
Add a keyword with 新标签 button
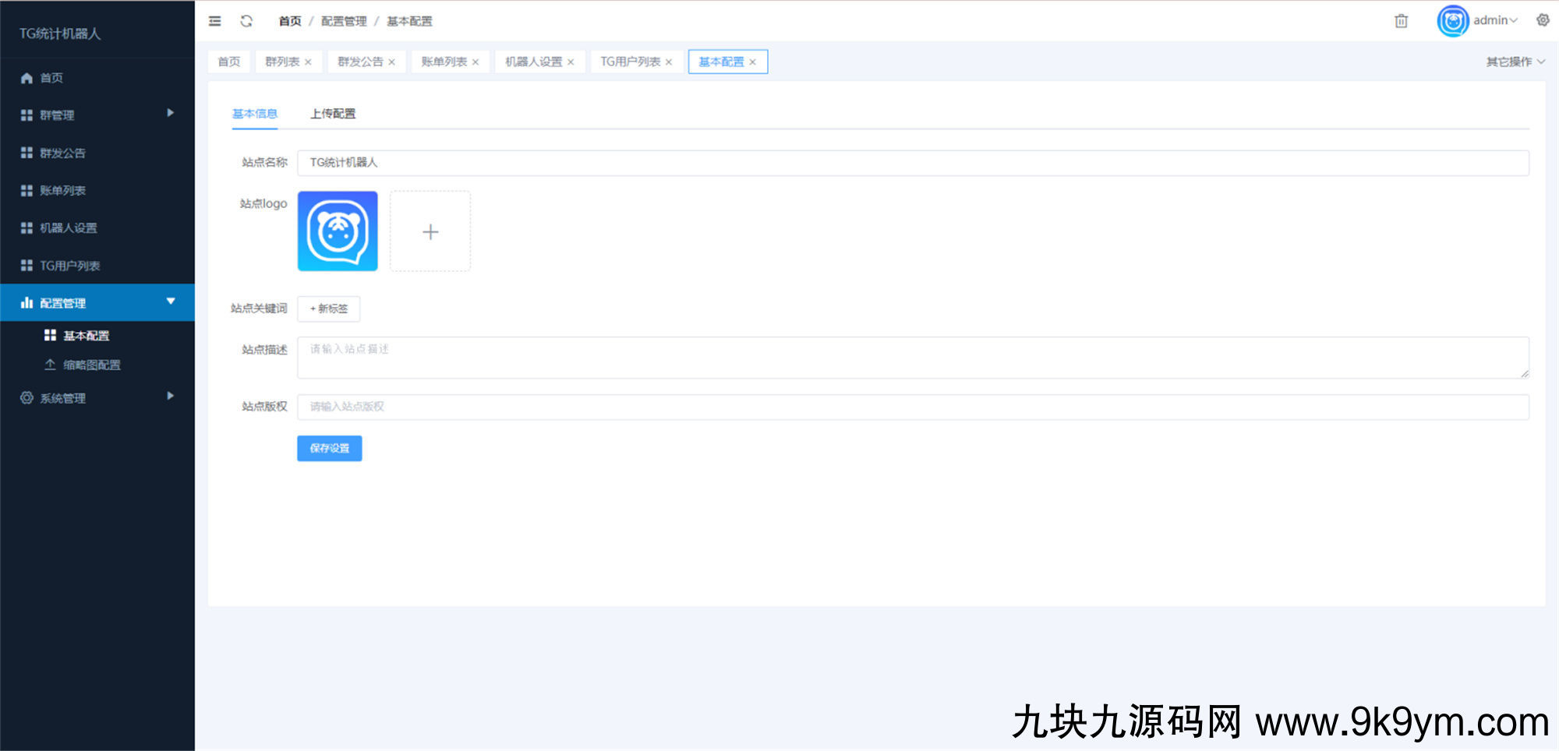(x=329, y=309)
